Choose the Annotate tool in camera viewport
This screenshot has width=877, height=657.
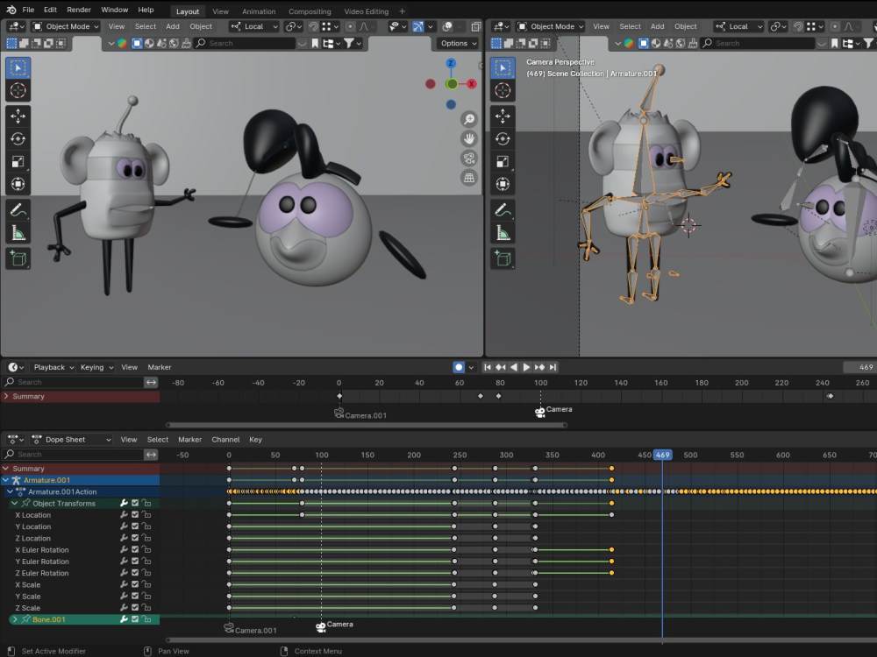[503, 210]
